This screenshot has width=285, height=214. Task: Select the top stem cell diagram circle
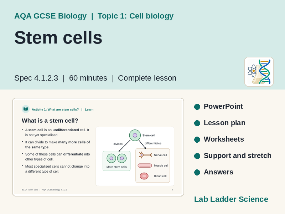pos(135,135)
